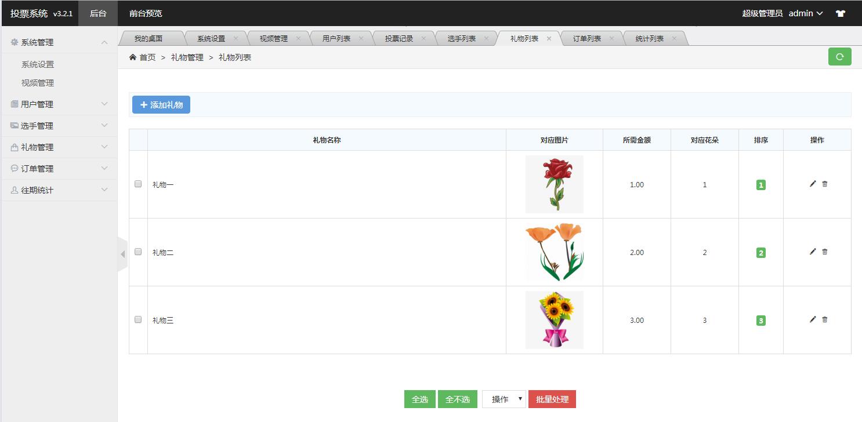Click the green refresh icon button
862x422 pixels.
pyautogui.click(x=839, y=57)
